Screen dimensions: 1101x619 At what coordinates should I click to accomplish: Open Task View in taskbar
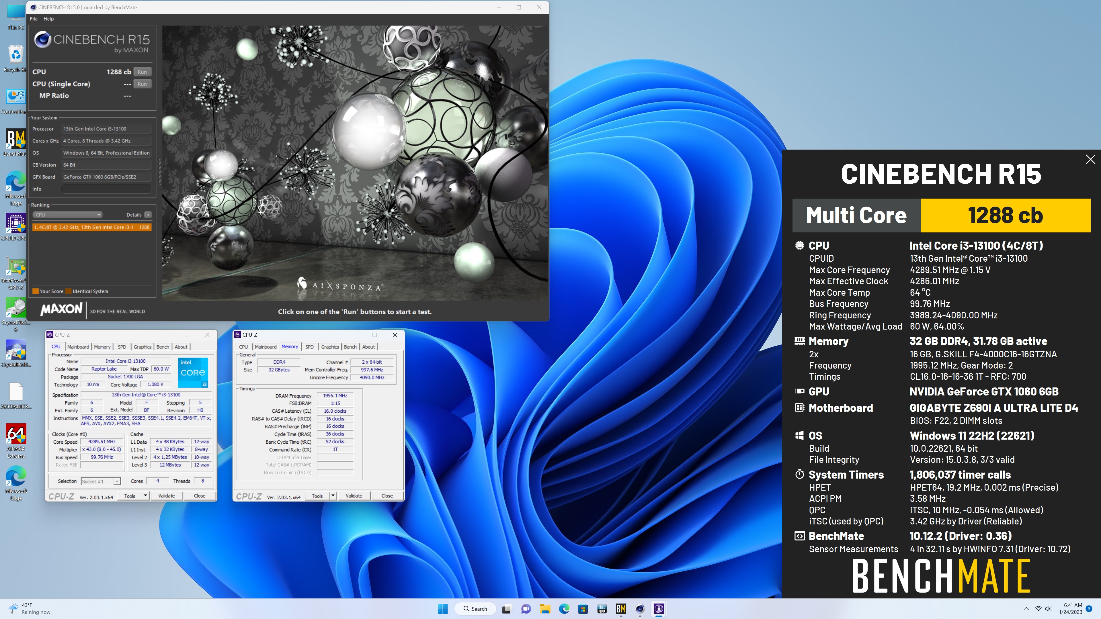(x=506, y=609)
